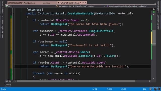Screen dimensions: 161x91
Task: Click the horizontal scrollbar thumb
Action: 76,81
